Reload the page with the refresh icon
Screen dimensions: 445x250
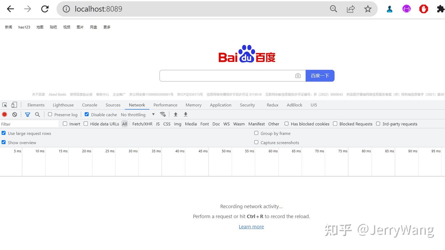click(45, 9)
